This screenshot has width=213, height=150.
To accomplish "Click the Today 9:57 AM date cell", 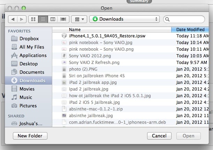I will pos(192,63).
